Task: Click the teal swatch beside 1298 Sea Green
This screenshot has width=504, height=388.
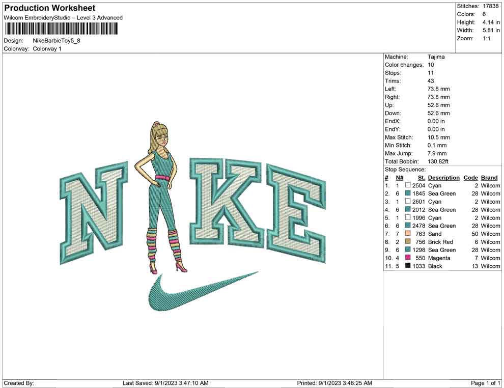Action: coord(408,250)
